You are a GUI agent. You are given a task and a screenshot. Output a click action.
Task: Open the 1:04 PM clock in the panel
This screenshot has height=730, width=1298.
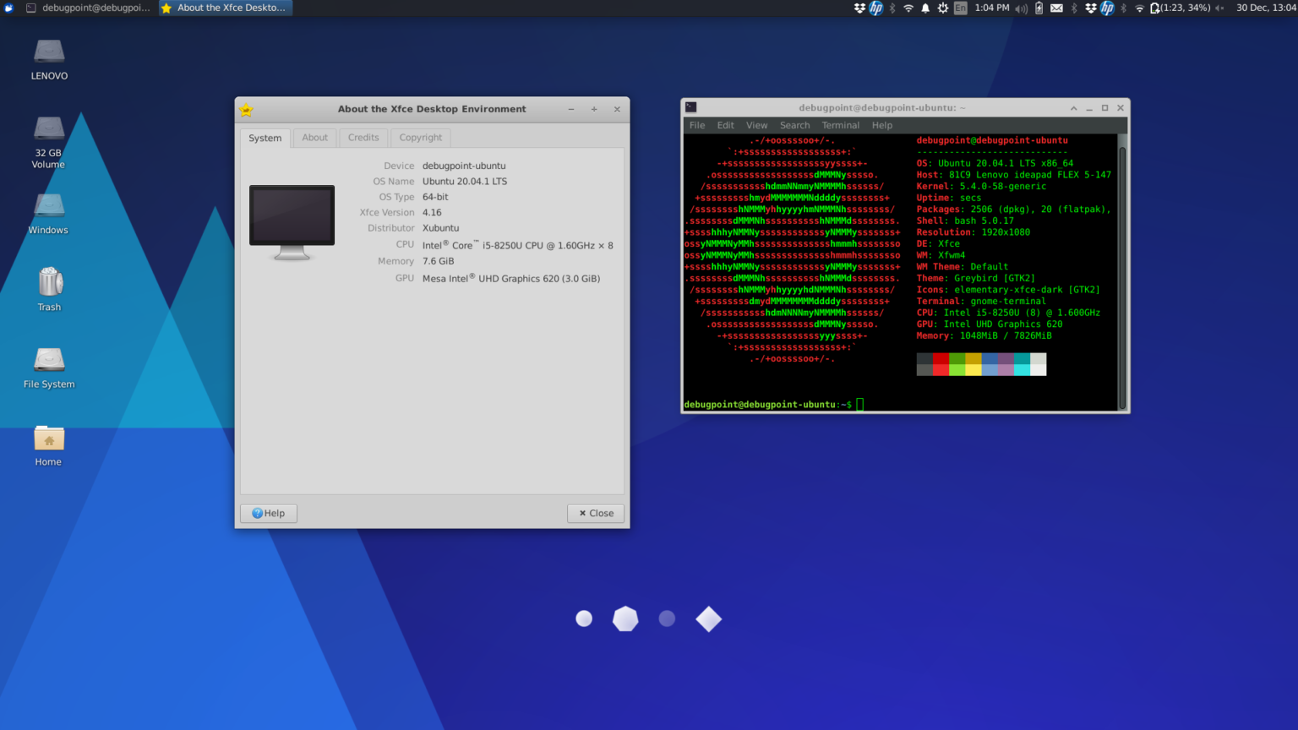point(992,8)
